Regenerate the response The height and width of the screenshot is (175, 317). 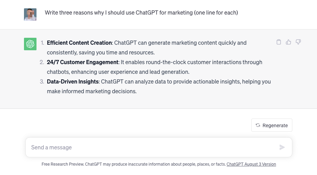[272, 125]
